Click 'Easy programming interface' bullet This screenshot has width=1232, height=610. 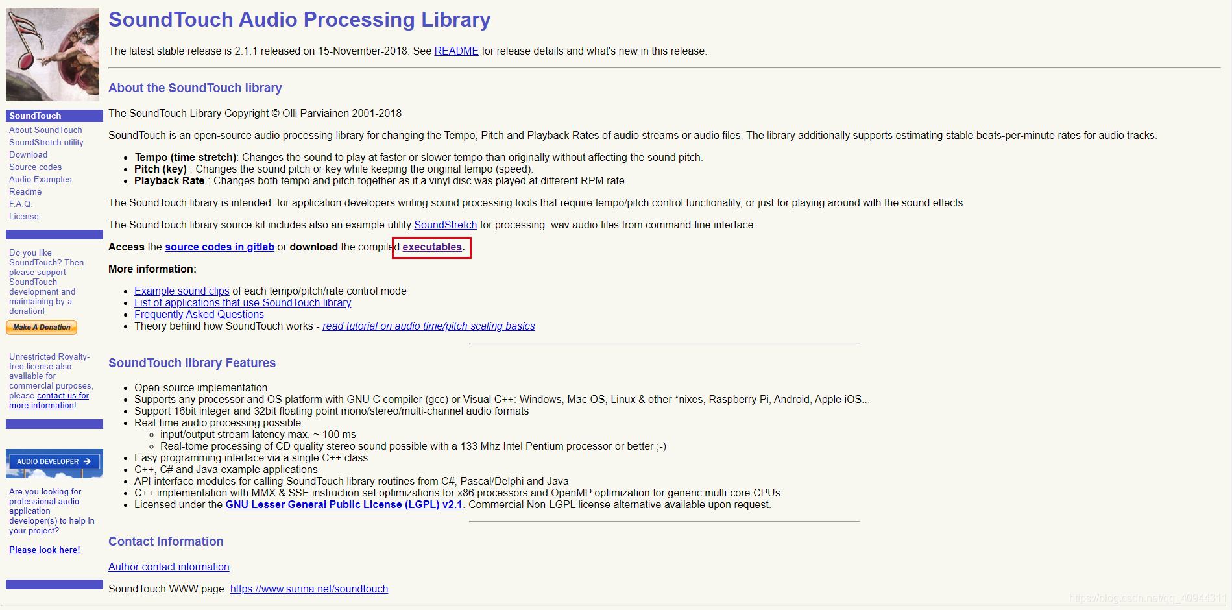(251, 458)
